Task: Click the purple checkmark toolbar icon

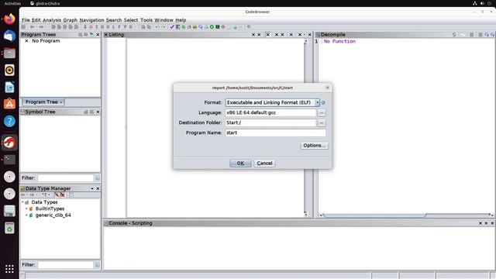Action: tap(172, 27)
